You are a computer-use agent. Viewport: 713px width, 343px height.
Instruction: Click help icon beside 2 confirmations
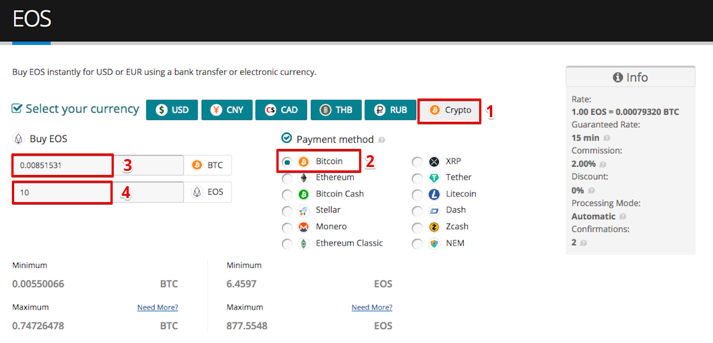[583, 243]
